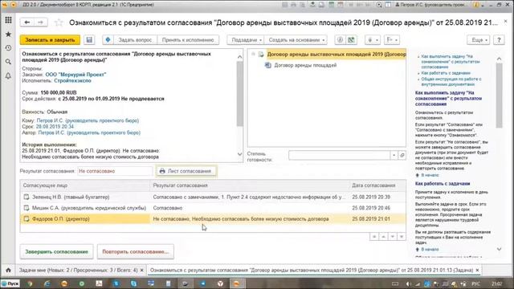Screen dimensions: 514x289
Task: Open Favorites star in left sidebar
Action: coord(8,35)
